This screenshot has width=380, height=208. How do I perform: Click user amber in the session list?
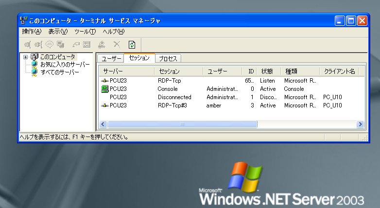214,105
